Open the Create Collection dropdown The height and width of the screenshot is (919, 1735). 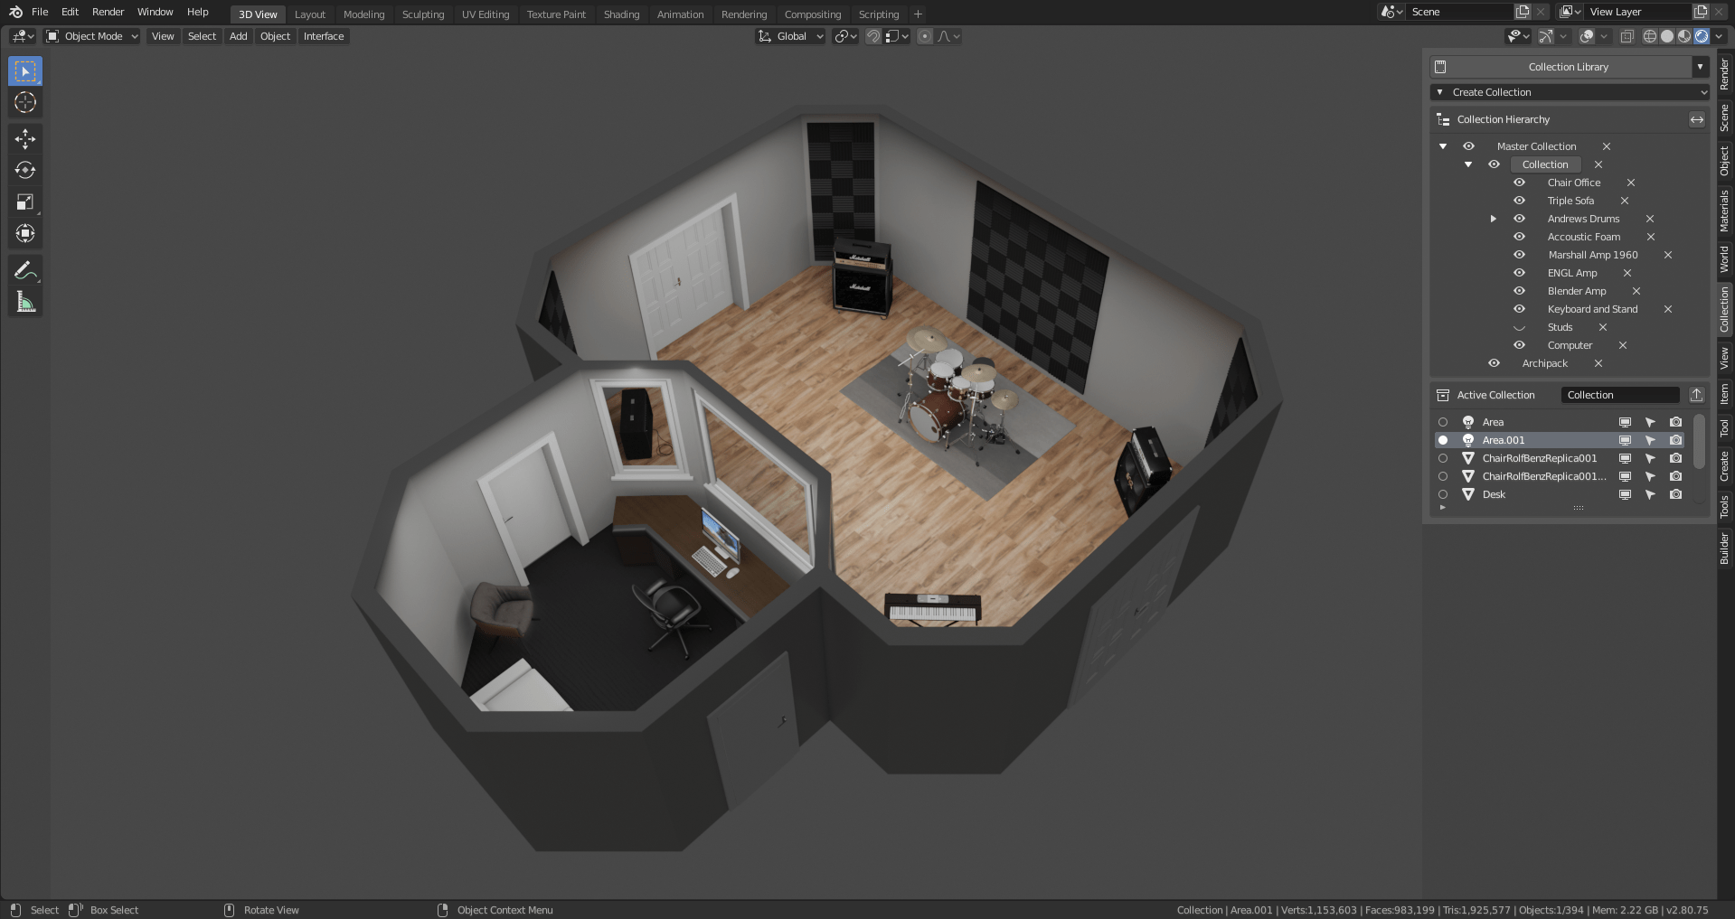(1570, 92)
